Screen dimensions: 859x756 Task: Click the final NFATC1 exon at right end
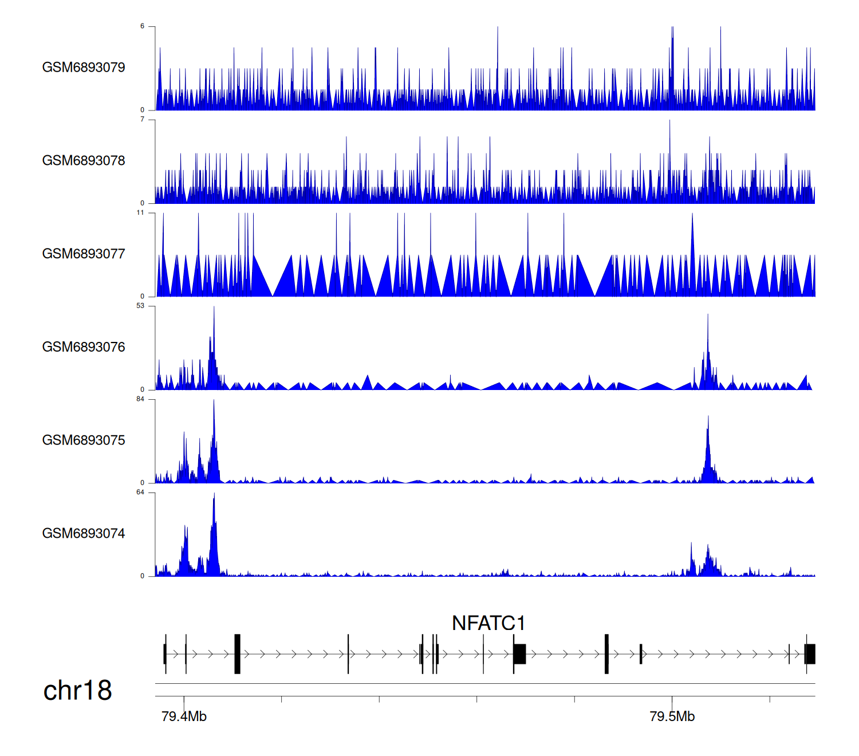pyautogui.click(x=810, y=654)
